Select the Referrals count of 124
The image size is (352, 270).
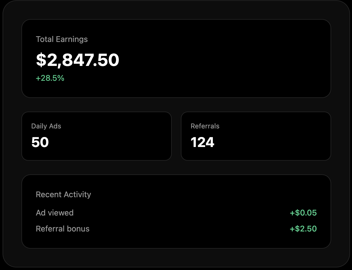coord(202,142)
